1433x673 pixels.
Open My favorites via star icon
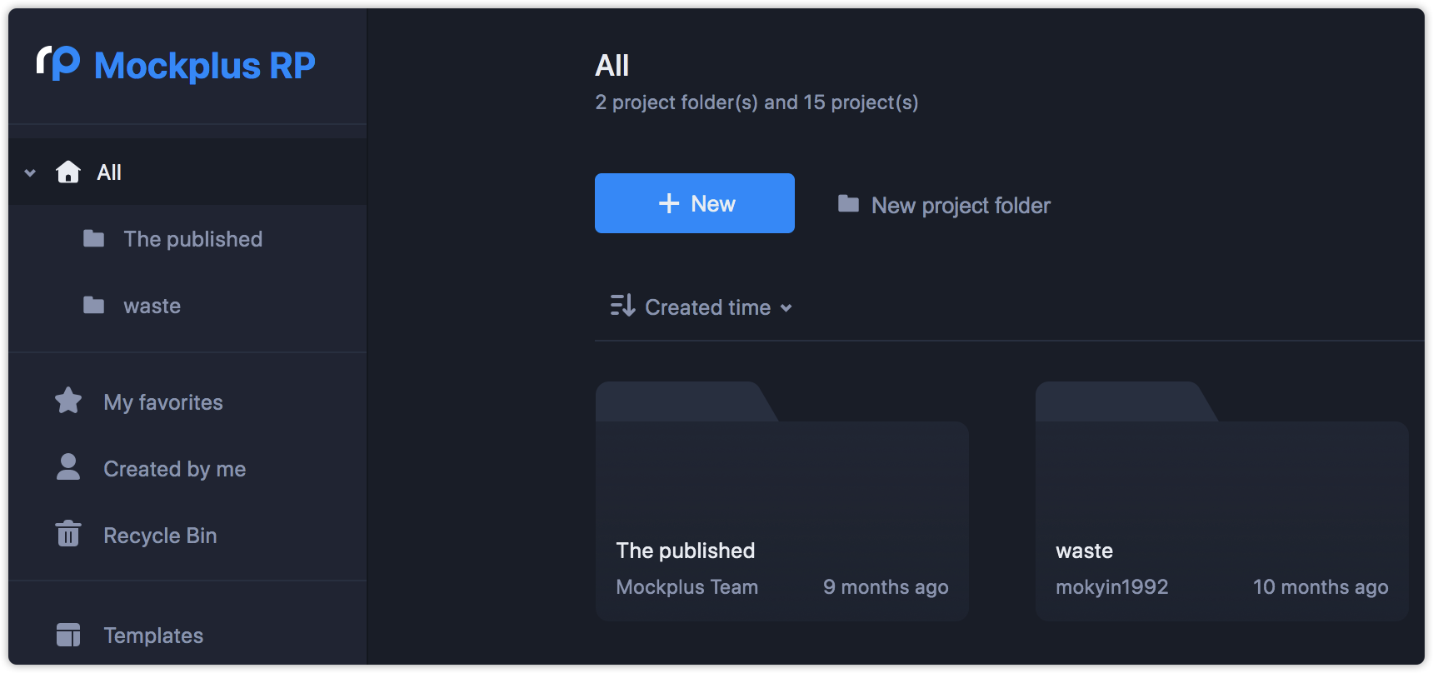tap(68, 401)
